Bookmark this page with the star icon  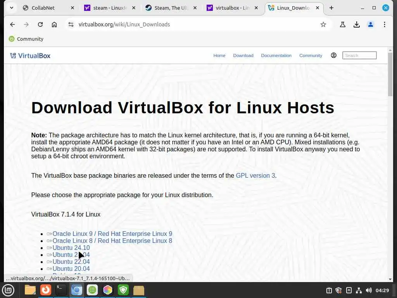pyautogui.click(x=323, y=24)
